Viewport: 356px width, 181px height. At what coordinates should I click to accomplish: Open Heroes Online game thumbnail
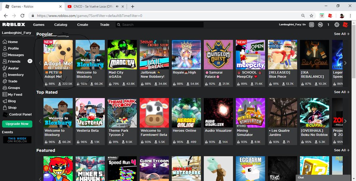[x=186, y=112]
